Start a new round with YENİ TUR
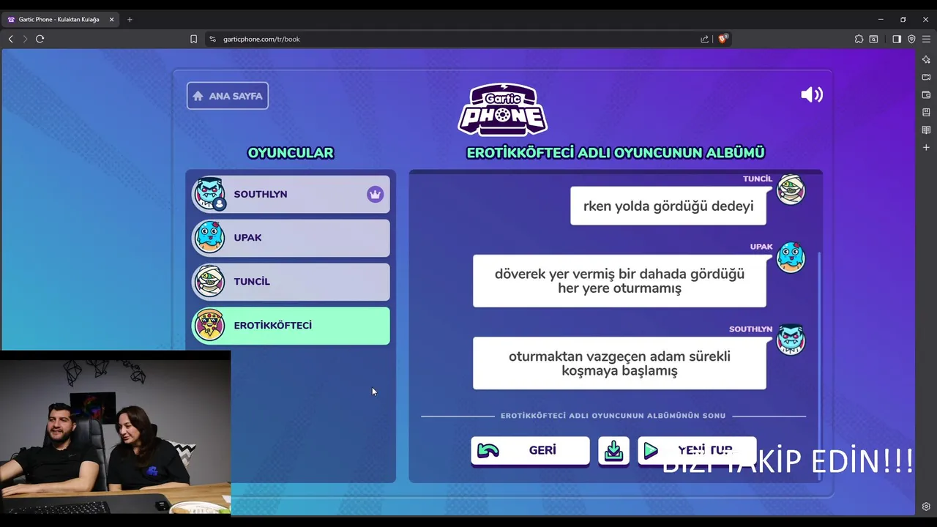This screenshot has height=527, width=937. [697, 450]
